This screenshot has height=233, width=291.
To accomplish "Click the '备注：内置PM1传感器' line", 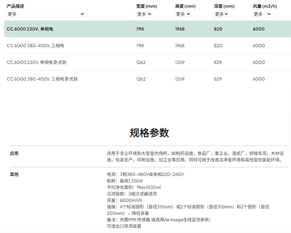I will 159,220.
